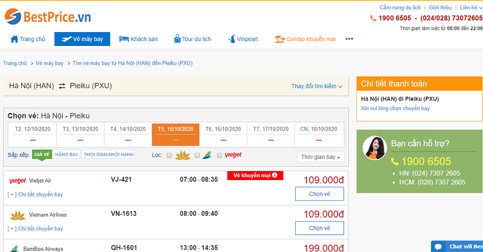Click the 199.000đ price of QH-1601

[324, 248]
